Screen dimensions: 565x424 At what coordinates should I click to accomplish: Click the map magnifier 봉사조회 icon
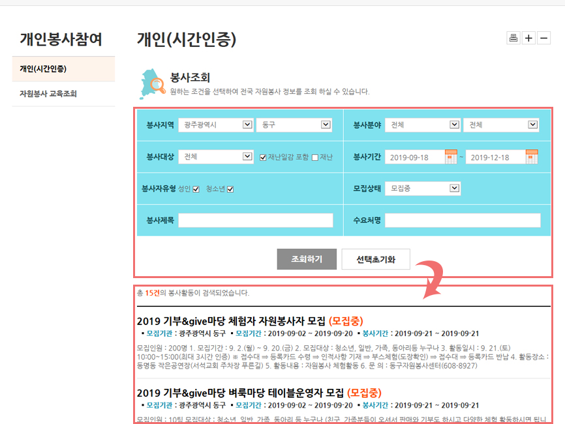153,81
